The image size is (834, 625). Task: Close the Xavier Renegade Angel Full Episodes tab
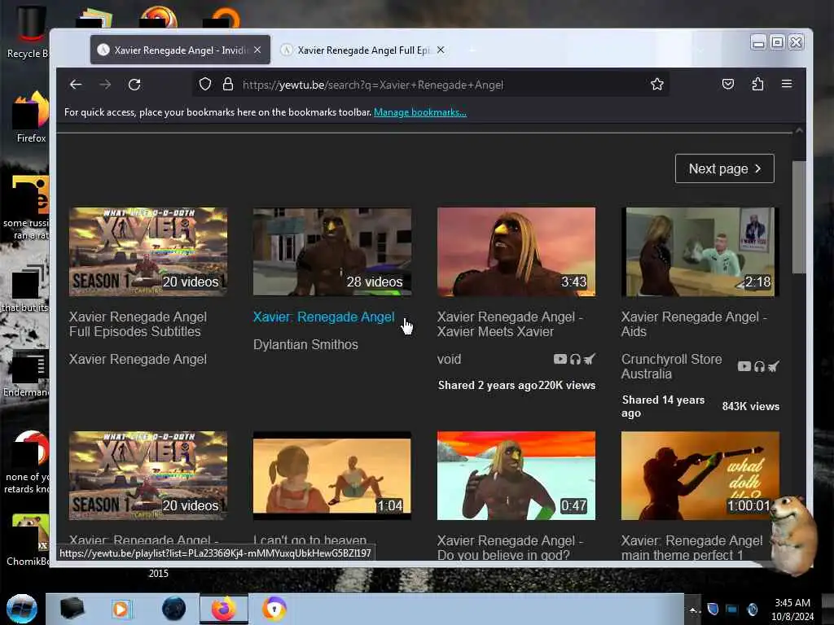point(441,50)
